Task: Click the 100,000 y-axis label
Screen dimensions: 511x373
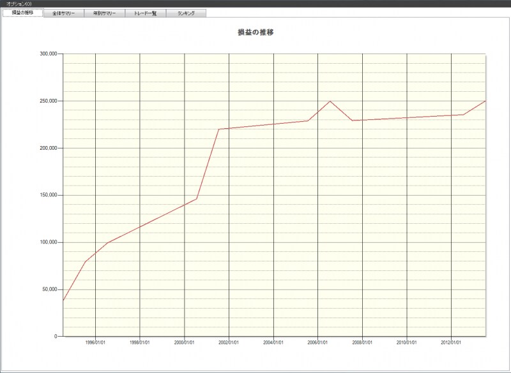Action: [49, 242]
